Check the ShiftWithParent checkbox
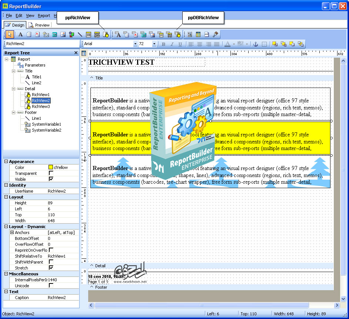 51,262
